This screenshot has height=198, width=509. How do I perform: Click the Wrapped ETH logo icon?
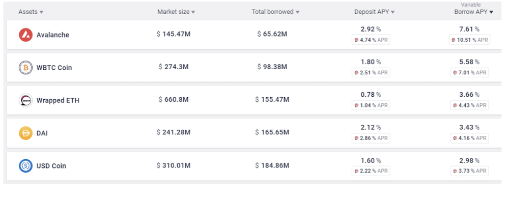[25, 100]
